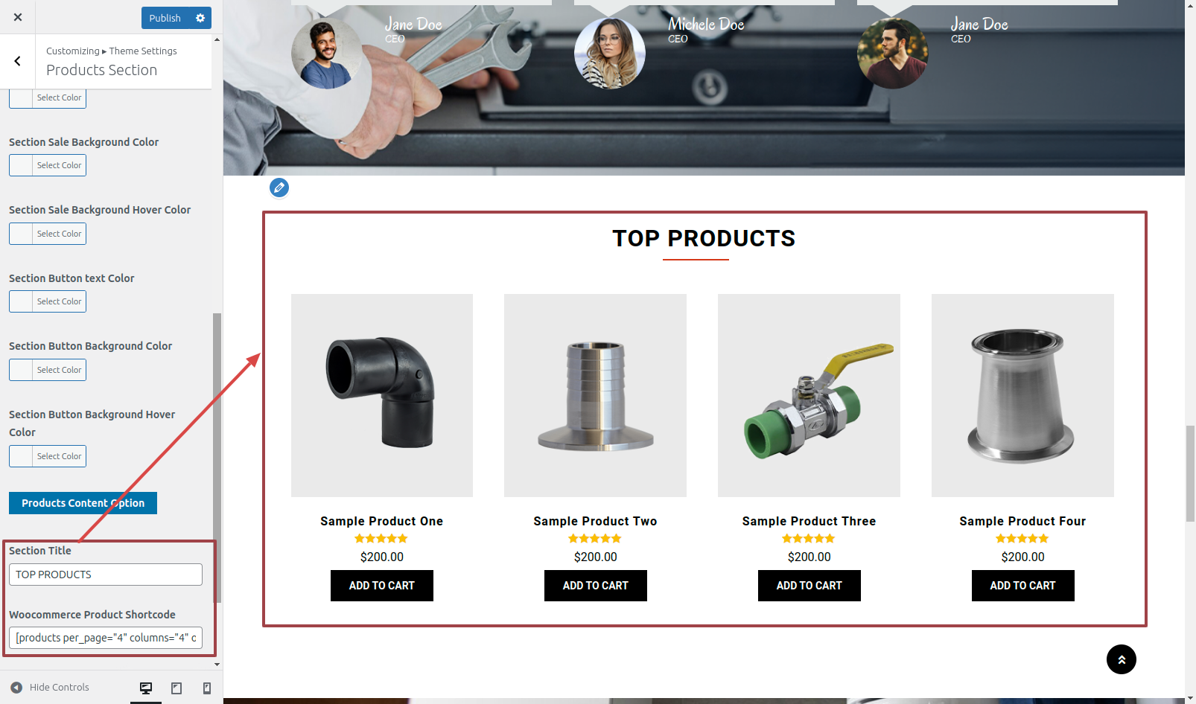Screen dimensions: 1196x704
Task: Switch to desktop preview device icon
Action: pyautogui.click(x=146, y=688)
